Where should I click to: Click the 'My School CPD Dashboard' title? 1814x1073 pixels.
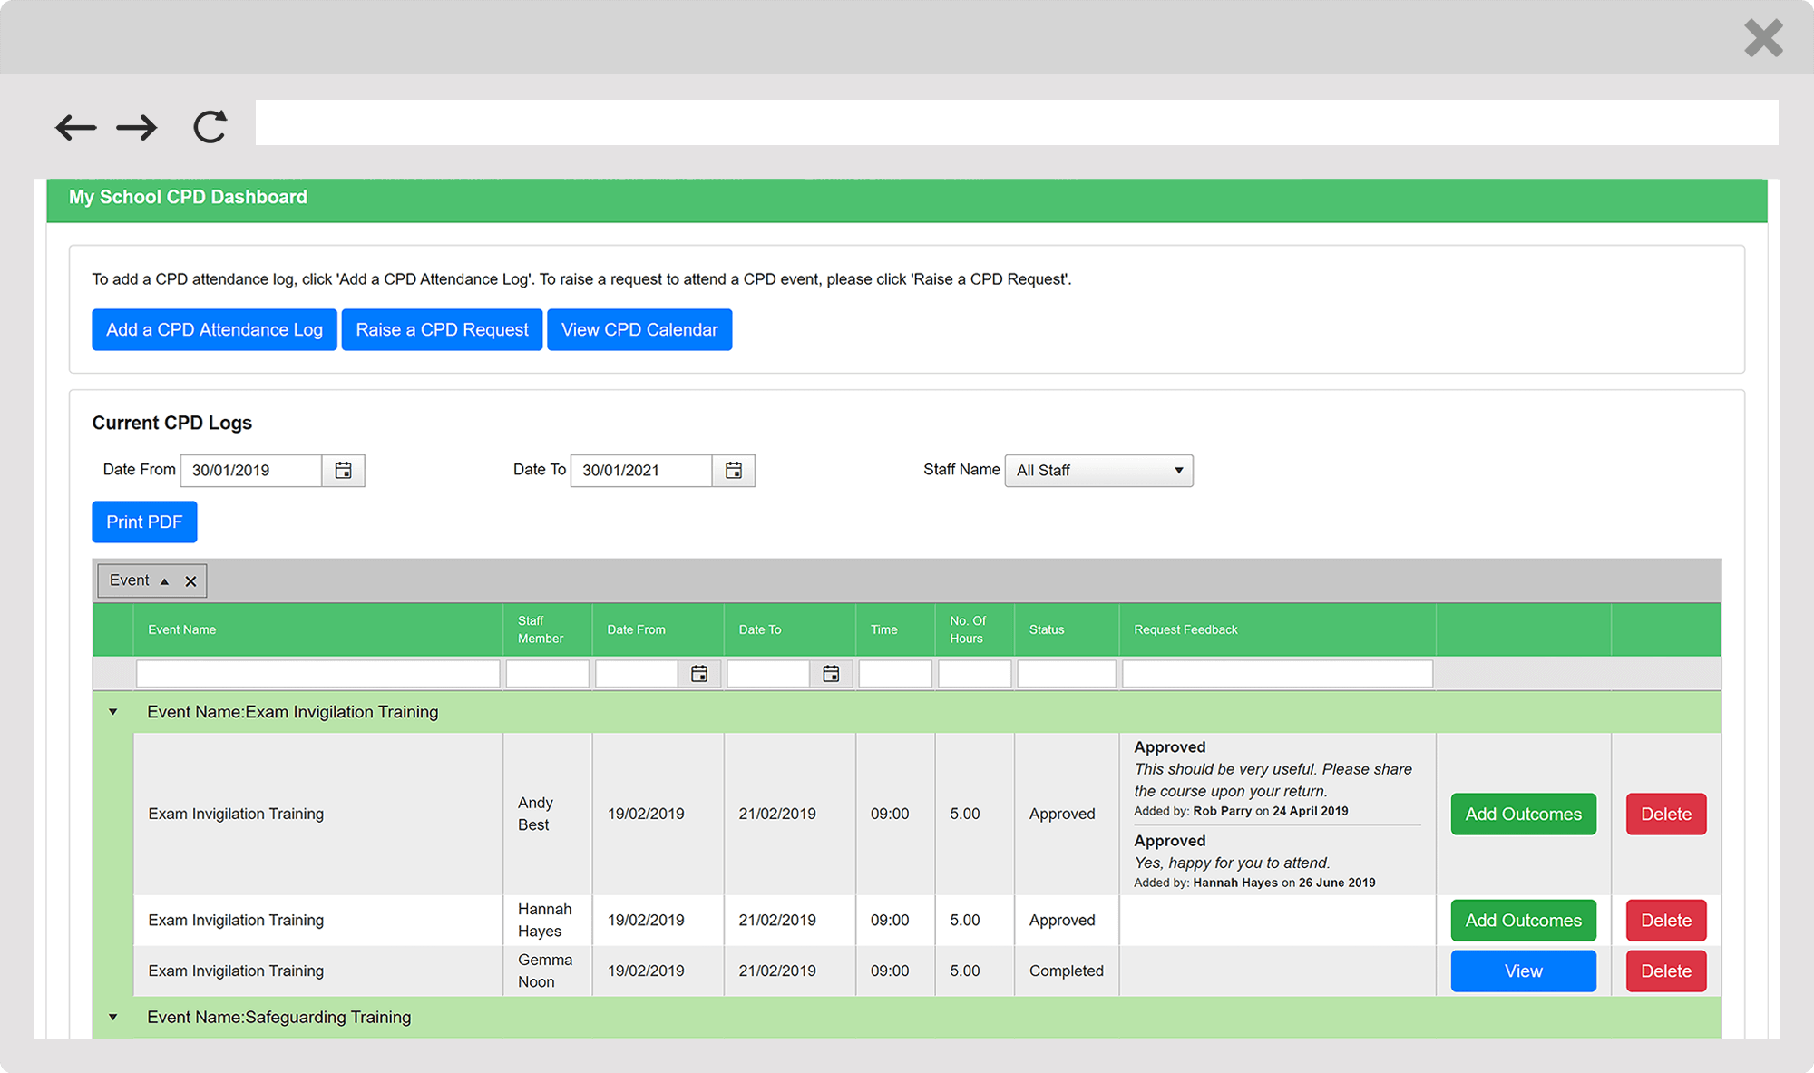188,198
